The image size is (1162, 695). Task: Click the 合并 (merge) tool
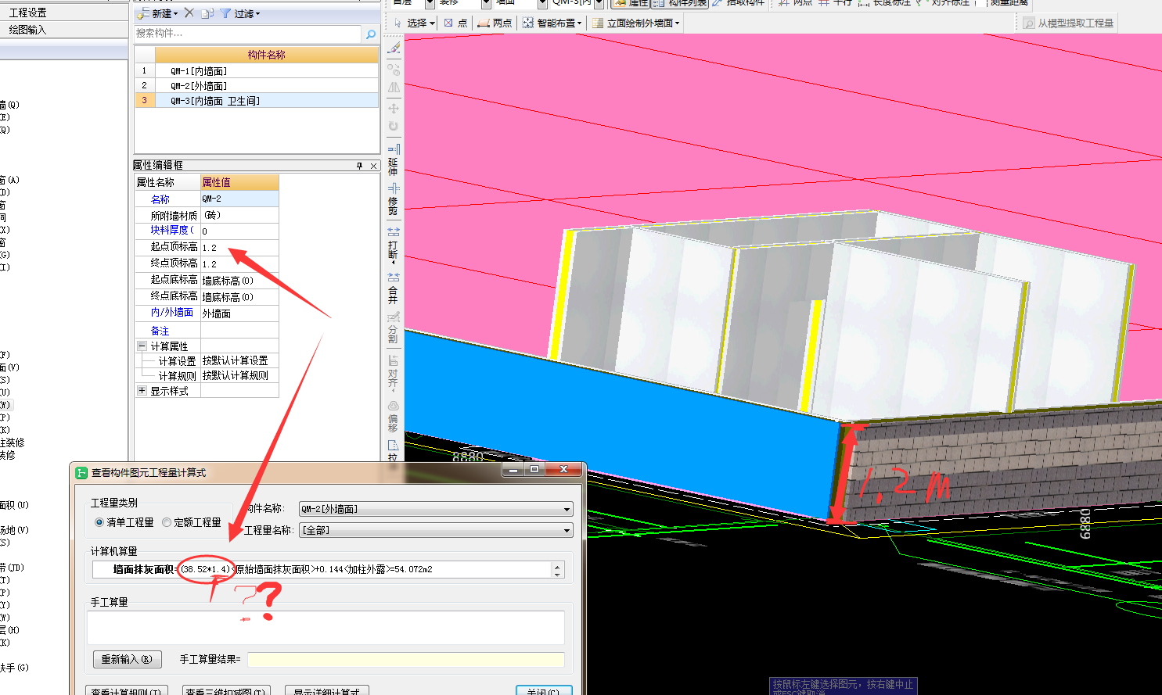click(394, 288)
